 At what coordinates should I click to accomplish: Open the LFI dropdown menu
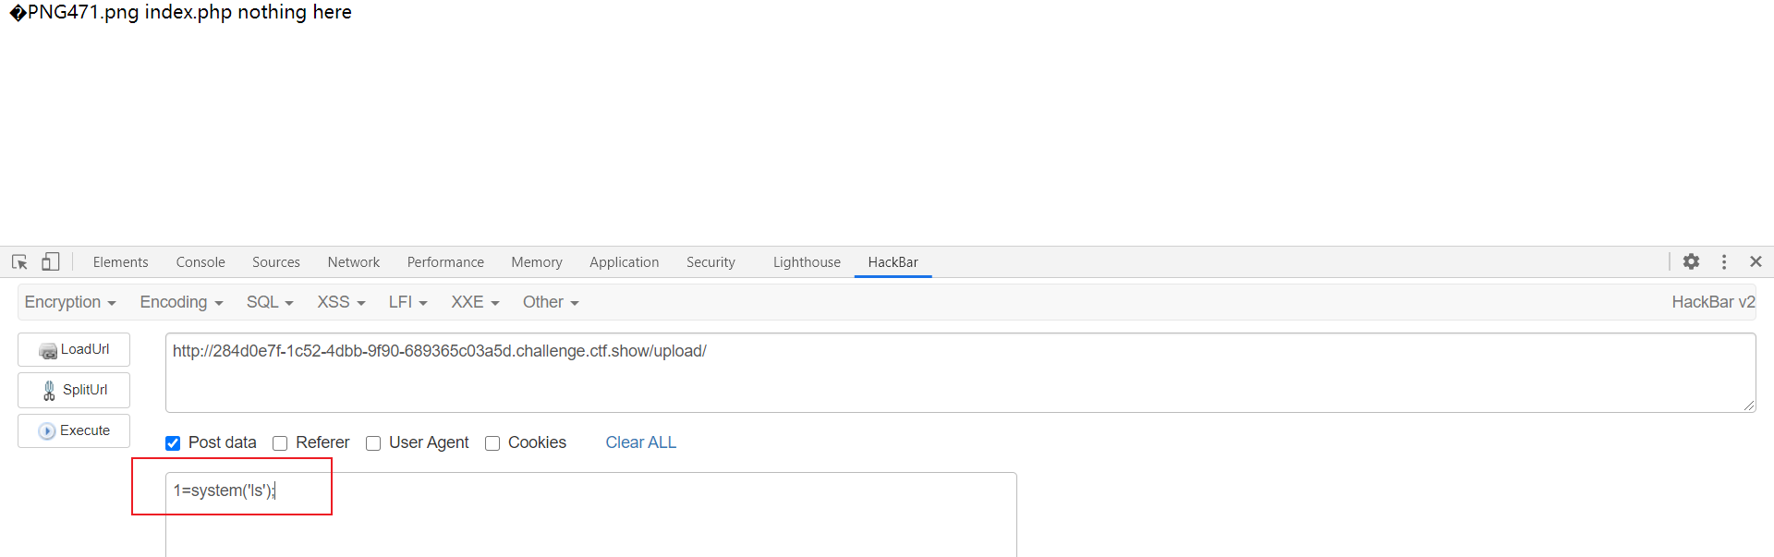point(407,302)
